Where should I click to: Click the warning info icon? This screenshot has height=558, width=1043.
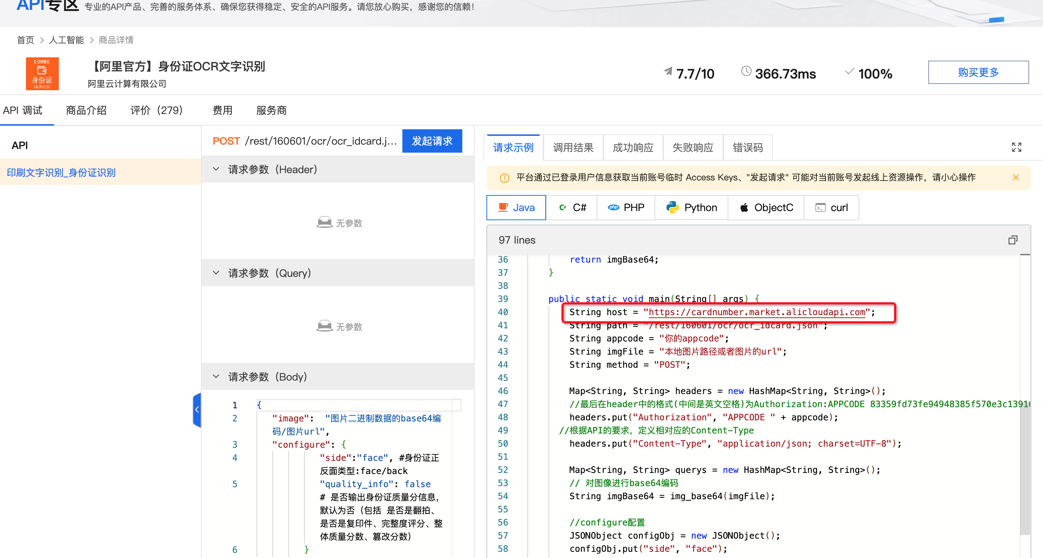[x=504, y=178]
